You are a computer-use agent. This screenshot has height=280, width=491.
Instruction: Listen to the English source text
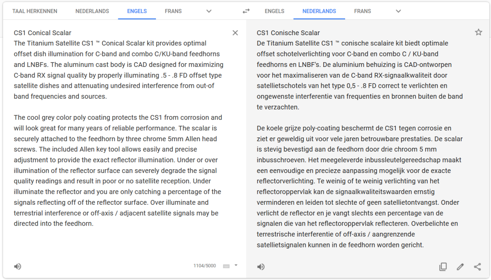tap(18, 266)
